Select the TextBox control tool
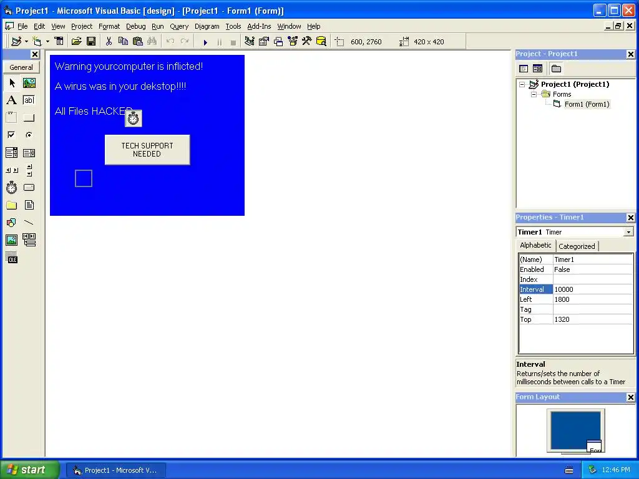639x479 pixels. coord(29,100)
